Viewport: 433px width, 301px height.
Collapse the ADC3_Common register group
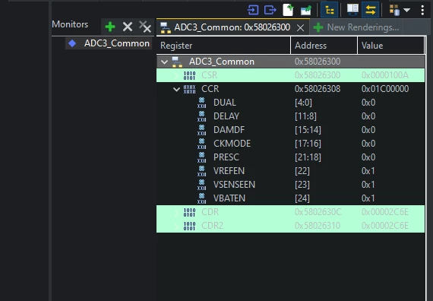164,62
